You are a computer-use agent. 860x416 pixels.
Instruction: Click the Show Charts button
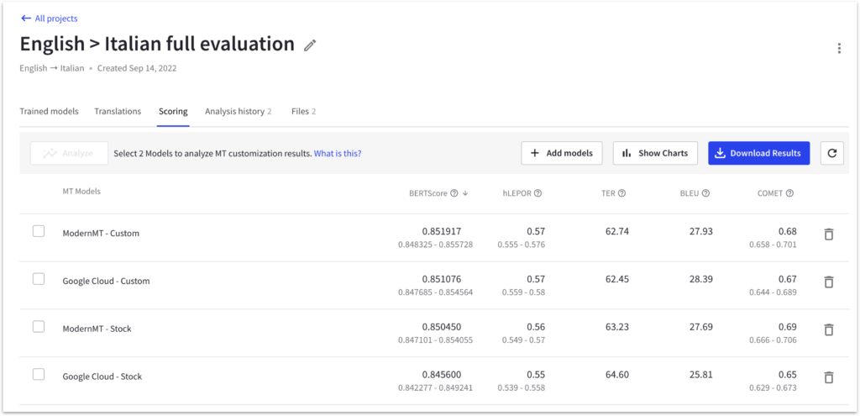click(655, 153)
